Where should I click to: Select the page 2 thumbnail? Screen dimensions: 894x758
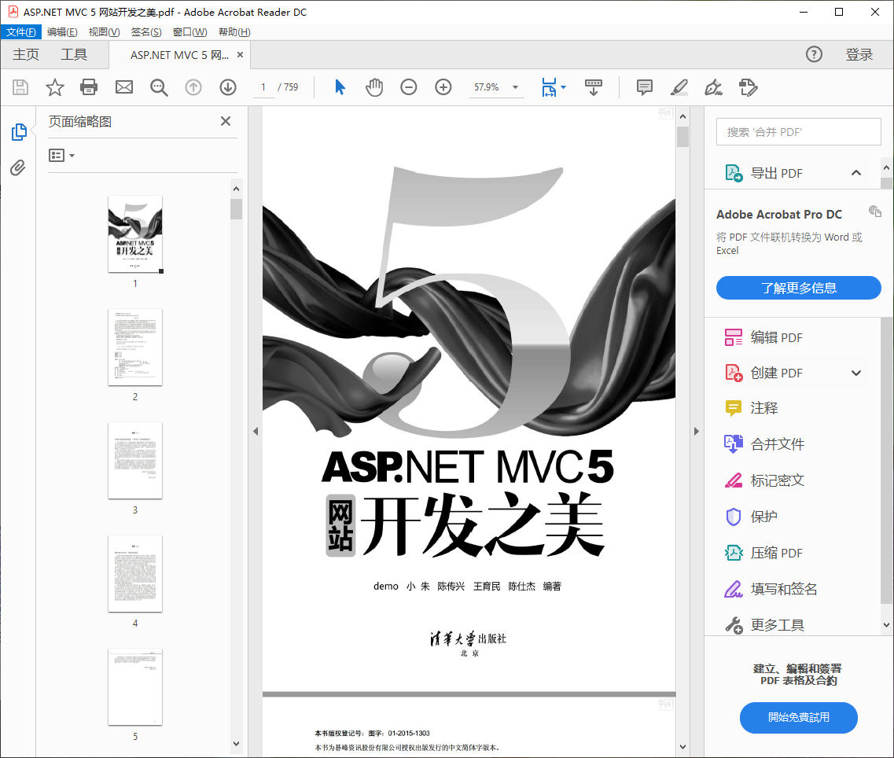tap(135, 347)
